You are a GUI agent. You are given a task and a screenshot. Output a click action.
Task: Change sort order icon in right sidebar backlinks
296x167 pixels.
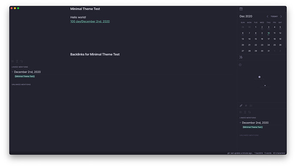(x=250, y=112)
